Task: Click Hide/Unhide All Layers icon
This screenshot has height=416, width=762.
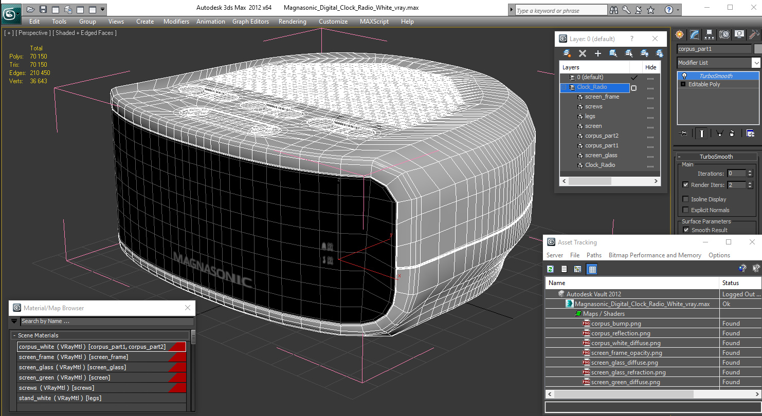Action: 644,53
